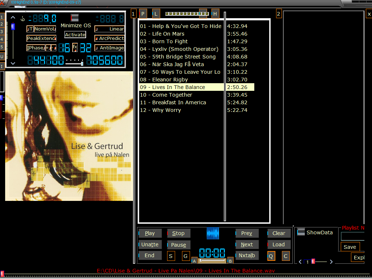The width and height of the screenshot is (372, 279).
Task: Click the Stop button
Action: pyautogui.click(x=178, y=233)
